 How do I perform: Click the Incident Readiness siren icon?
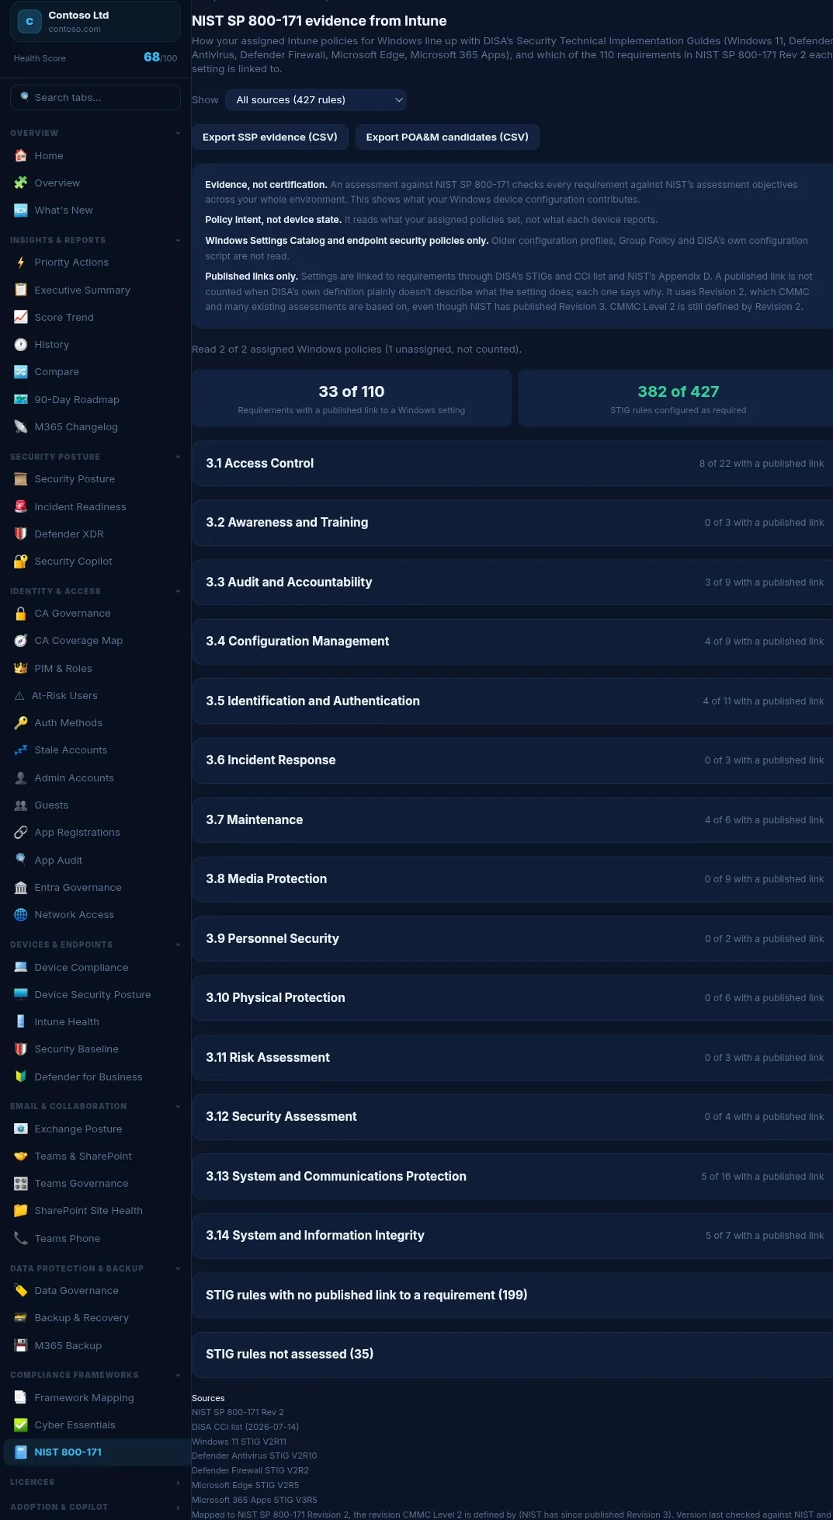(21, 507)
